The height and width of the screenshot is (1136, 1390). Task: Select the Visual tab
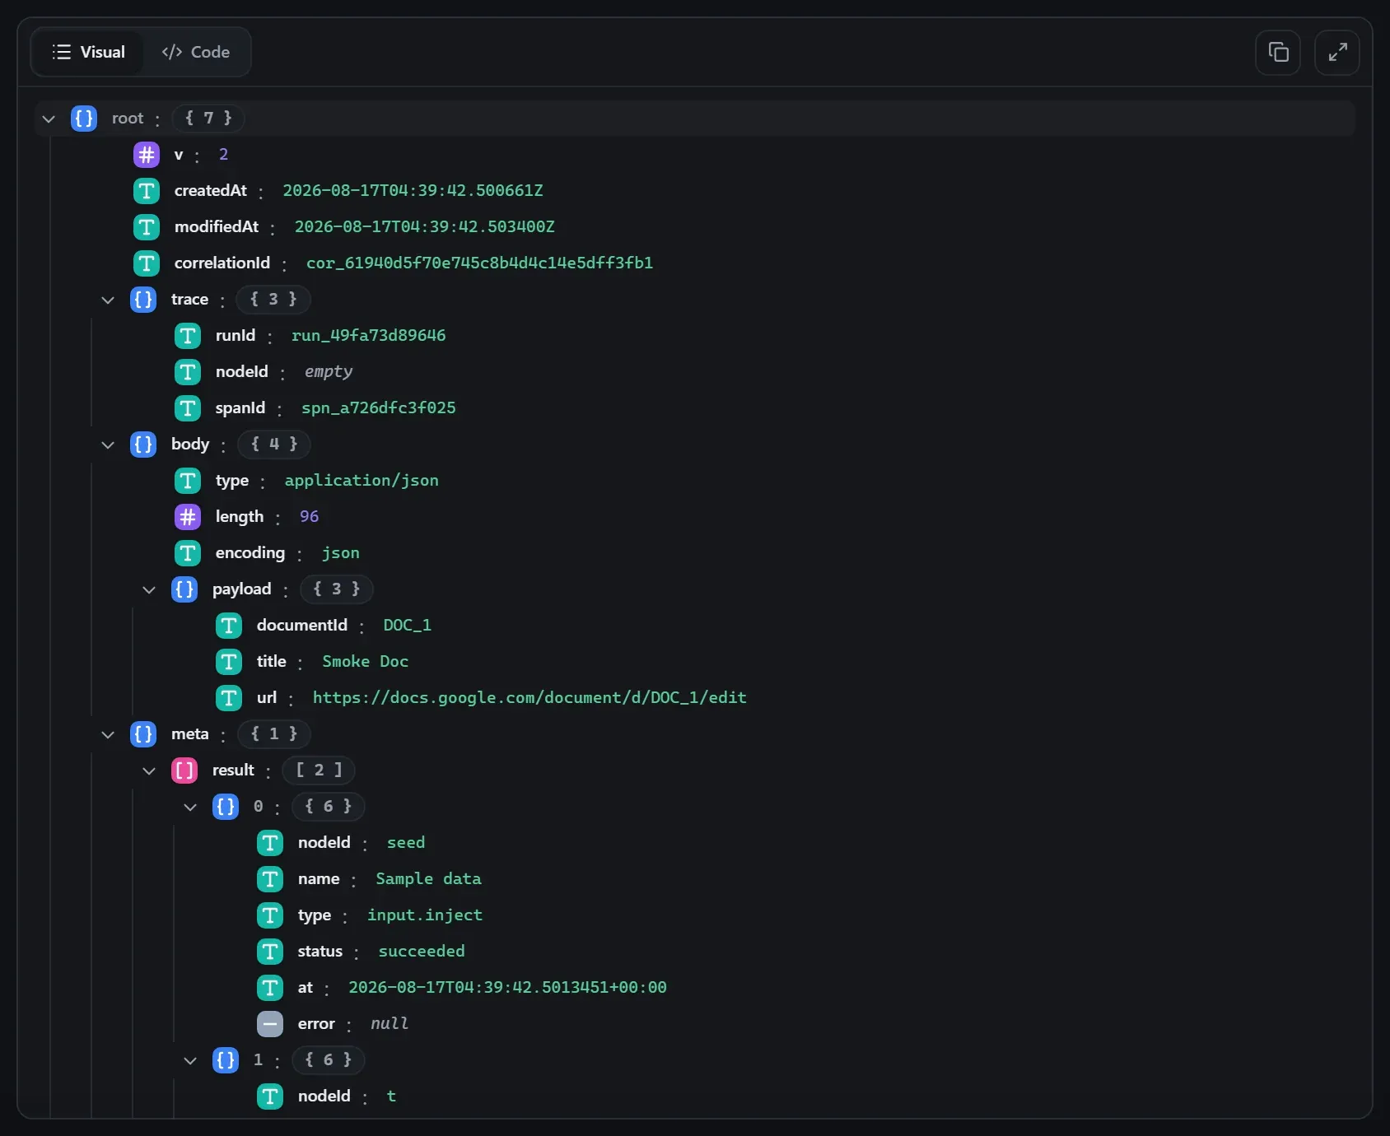(x=88, y=52)
